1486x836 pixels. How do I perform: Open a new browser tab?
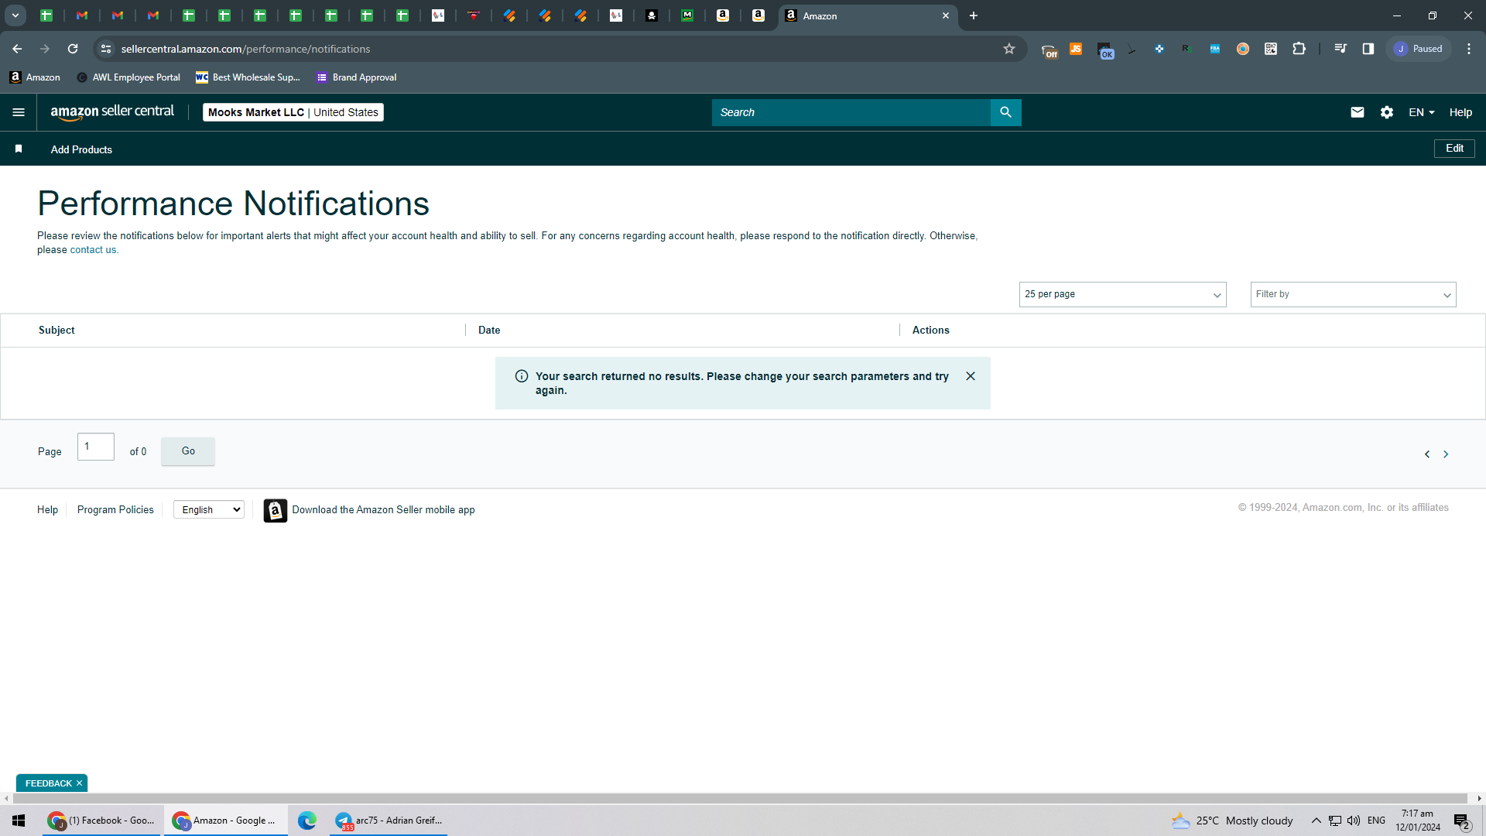[x=974, y=15]
